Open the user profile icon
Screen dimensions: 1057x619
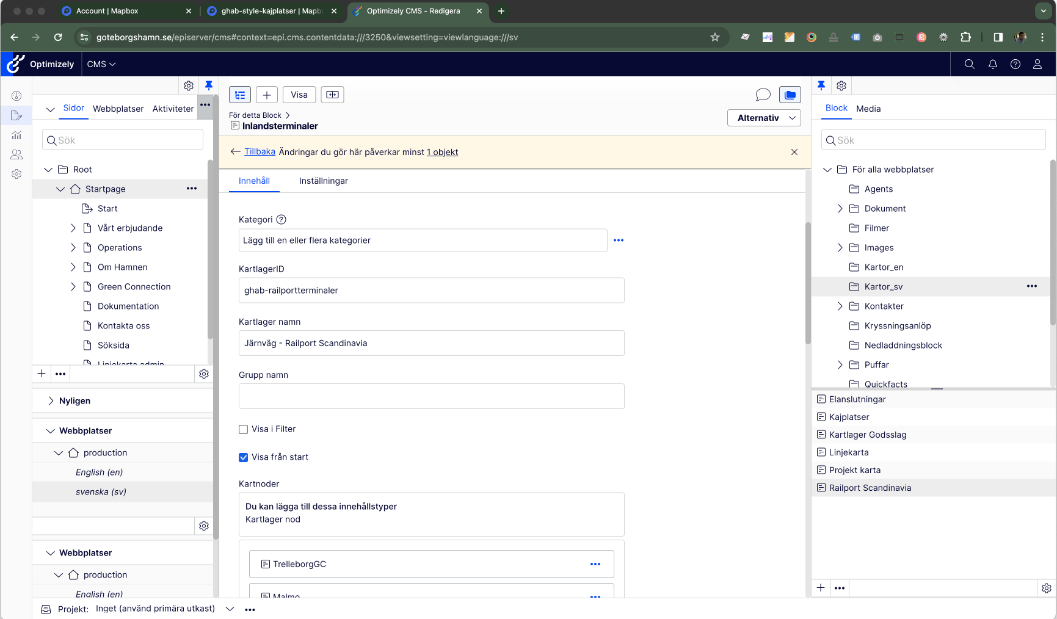click(x=1037, y=64)
